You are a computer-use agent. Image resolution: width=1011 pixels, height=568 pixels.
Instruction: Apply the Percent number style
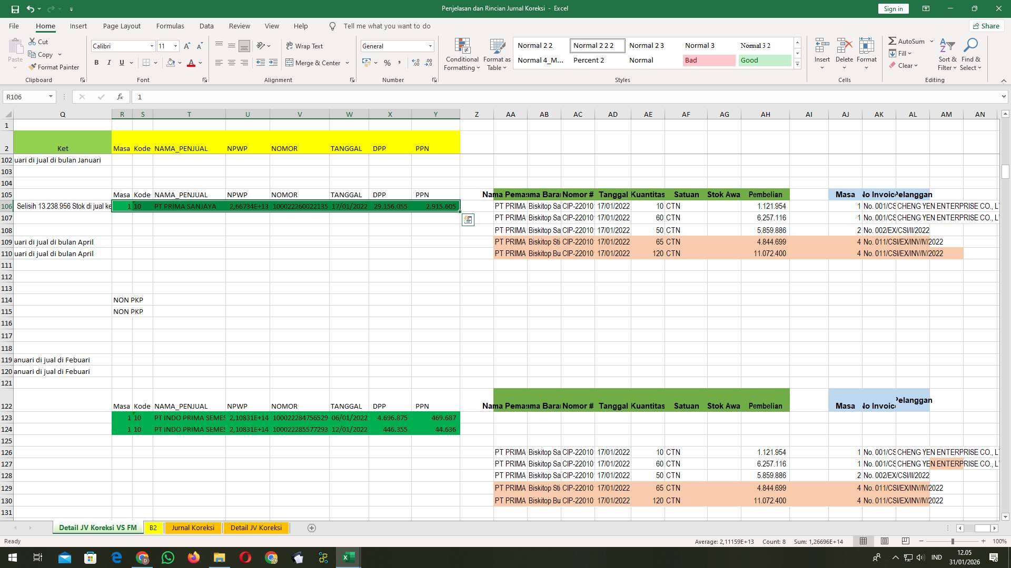[388, 63]
